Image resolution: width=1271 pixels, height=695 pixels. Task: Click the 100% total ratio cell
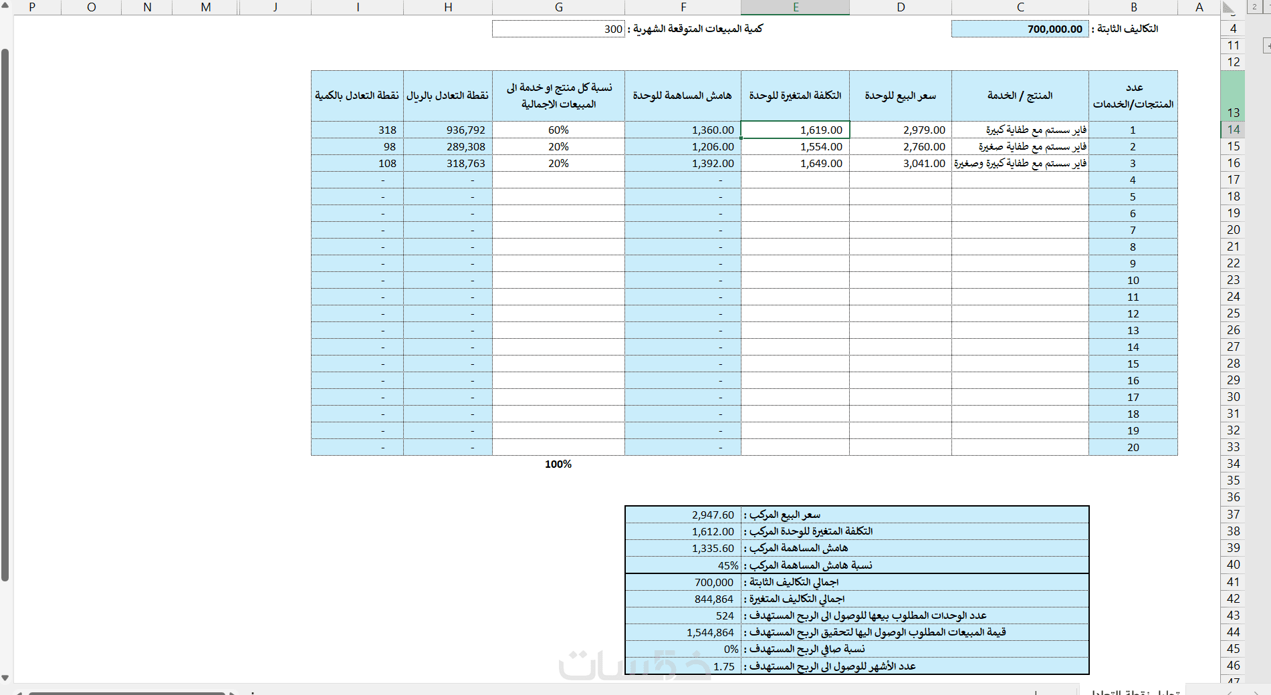pos(559,464)
